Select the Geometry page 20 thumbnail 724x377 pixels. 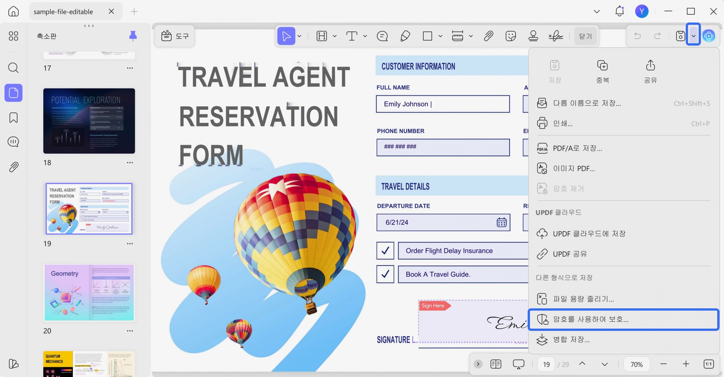[89, 293]
